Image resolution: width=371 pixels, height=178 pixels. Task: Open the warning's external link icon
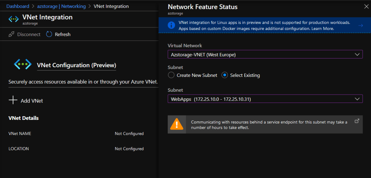tap(357, 121)
